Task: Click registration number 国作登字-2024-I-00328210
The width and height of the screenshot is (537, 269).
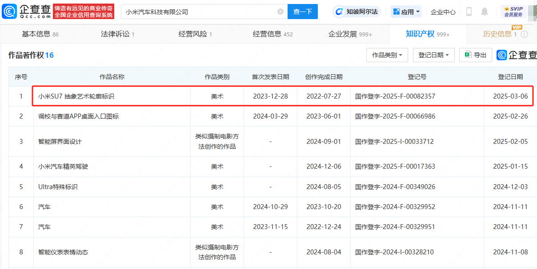Action: pos(394,252)
